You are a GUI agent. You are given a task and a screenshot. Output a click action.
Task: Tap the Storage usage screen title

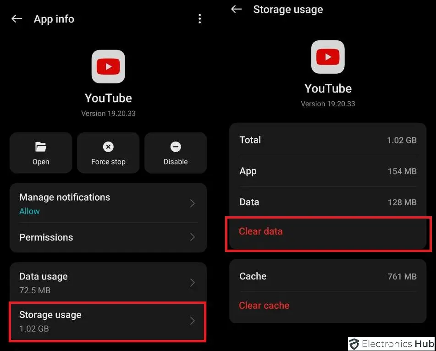(x=288, y=10)
